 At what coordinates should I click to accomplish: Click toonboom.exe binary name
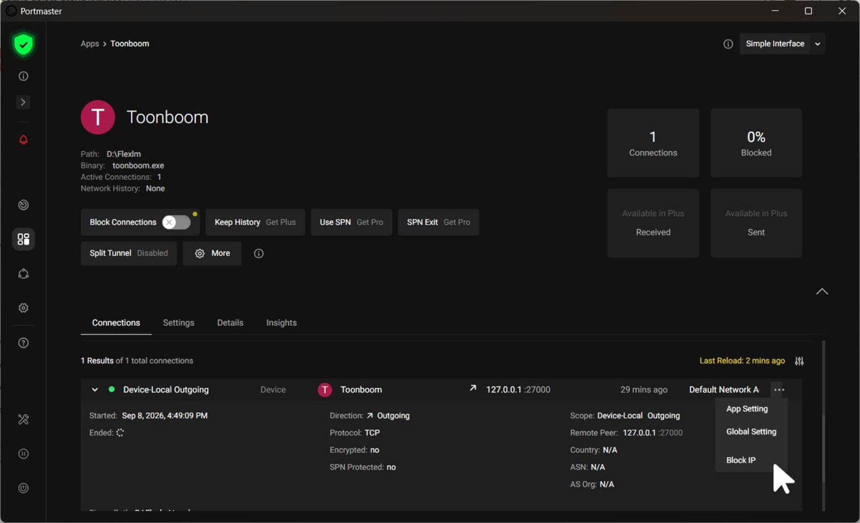138,165
